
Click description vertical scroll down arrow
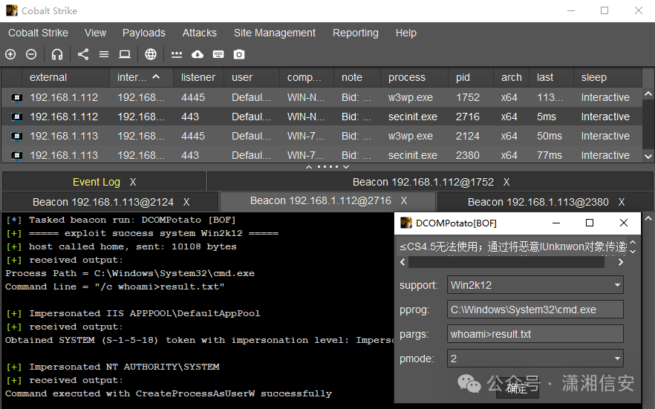(x=633, y=251)
